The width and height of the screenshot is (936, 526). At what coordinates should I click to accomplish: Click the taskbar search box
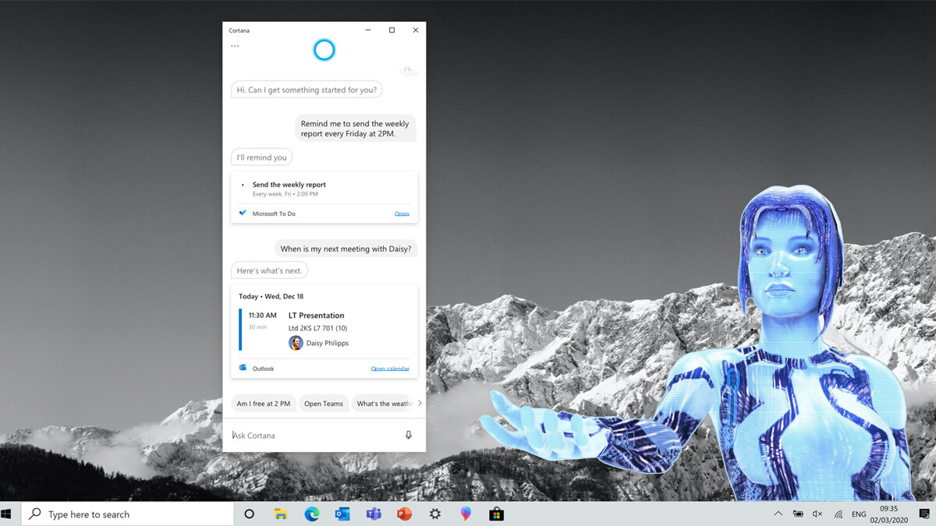point(129,514)
